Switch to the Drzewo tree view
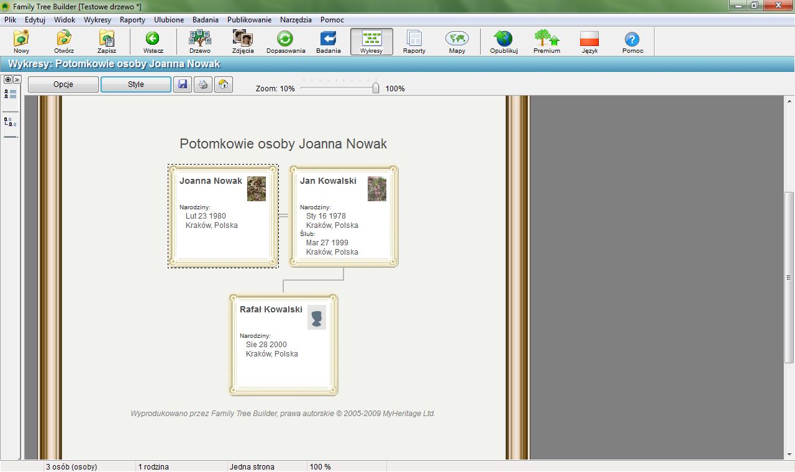The width and height of the screenshot is (795, 472). (x=200, y=42)
